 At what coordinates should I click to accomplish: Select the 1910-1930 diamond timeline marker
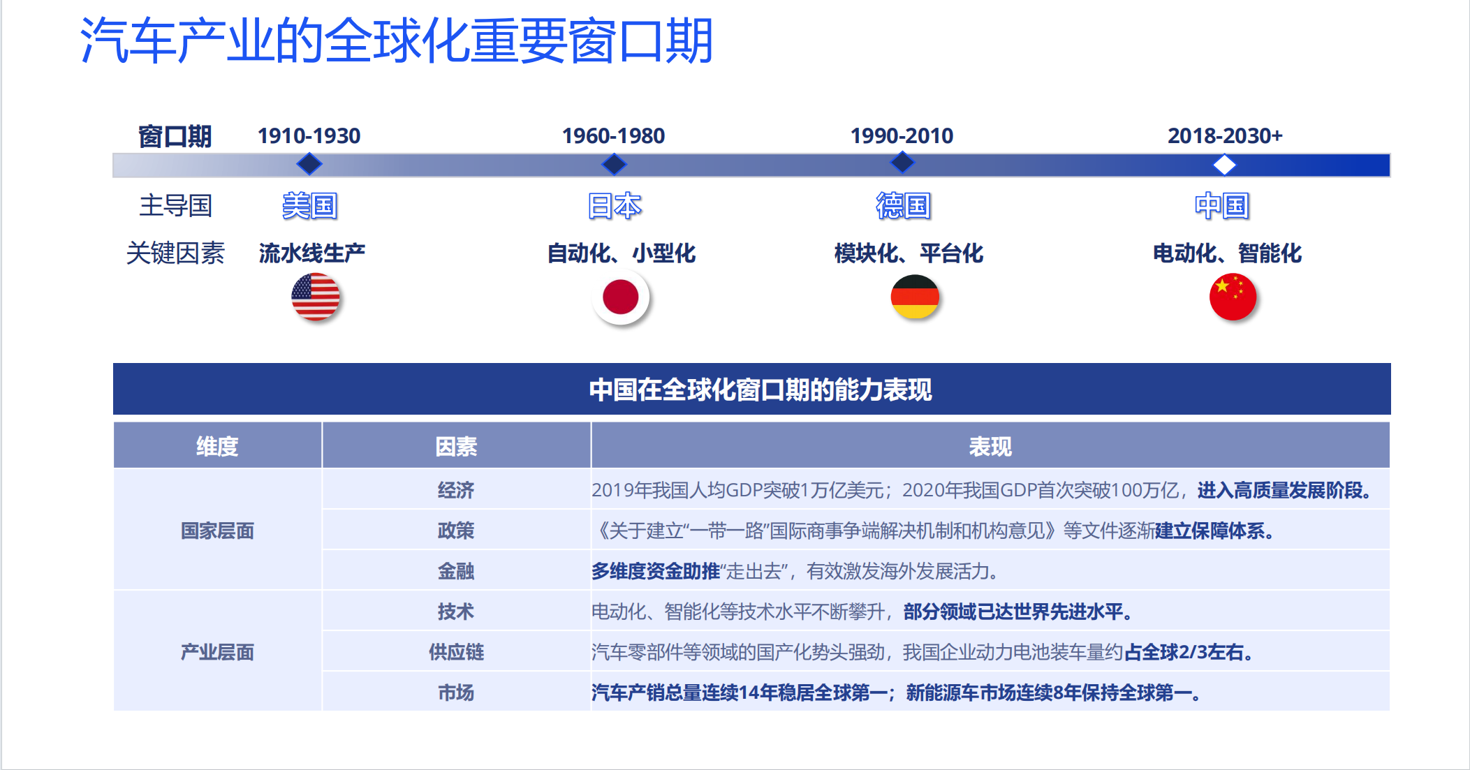(x=309, y=164)
